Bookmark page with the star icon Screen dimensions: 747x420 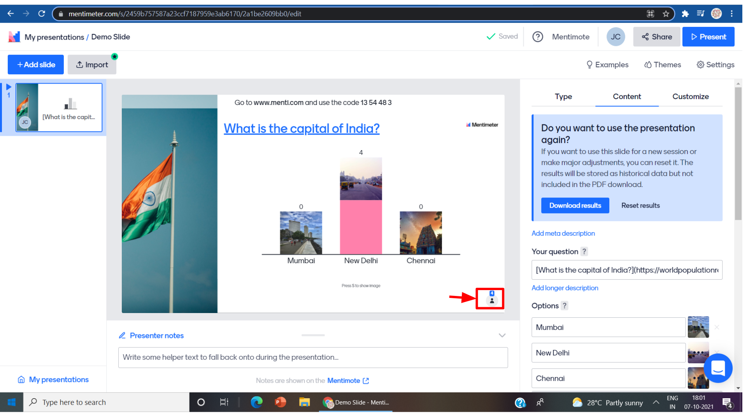666,14
